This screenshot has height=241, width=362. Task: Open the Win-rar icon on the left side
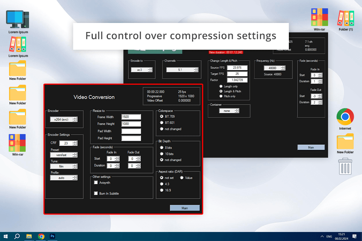click(18, 145)
